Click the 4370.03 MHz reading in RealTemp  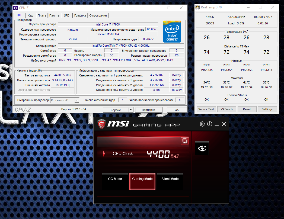click(x=236, y=17)
